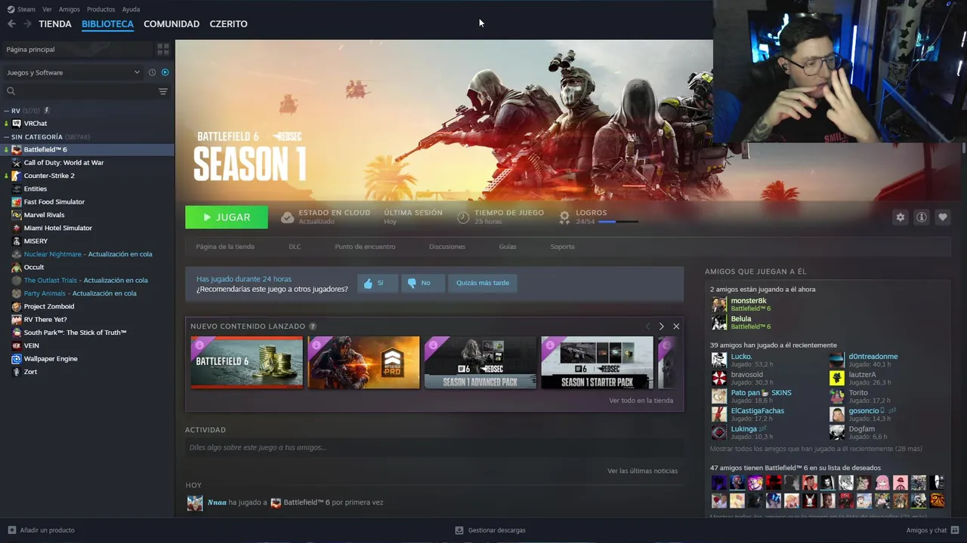Go forward with the right arrow
967x543 pixels.
tap(27, 24)
